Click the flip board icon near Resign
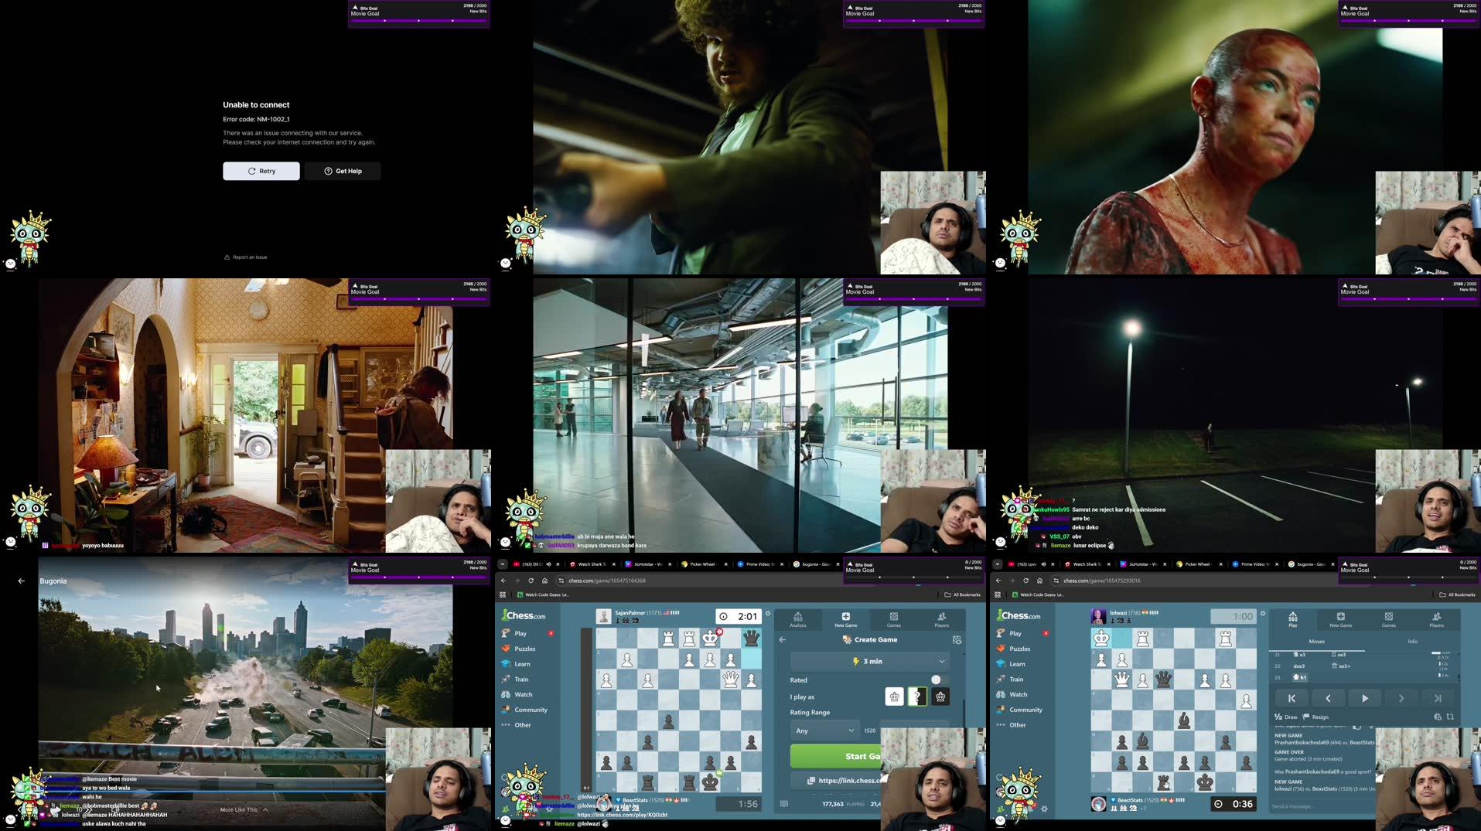1481x831 pixels. click(x=1450, y=717)
